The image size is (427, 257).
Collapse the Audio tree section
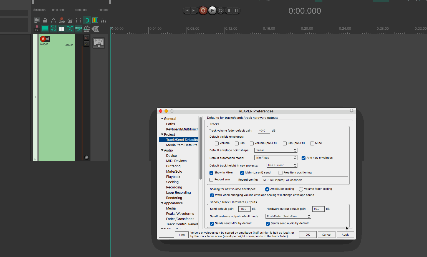coord(162,150)
